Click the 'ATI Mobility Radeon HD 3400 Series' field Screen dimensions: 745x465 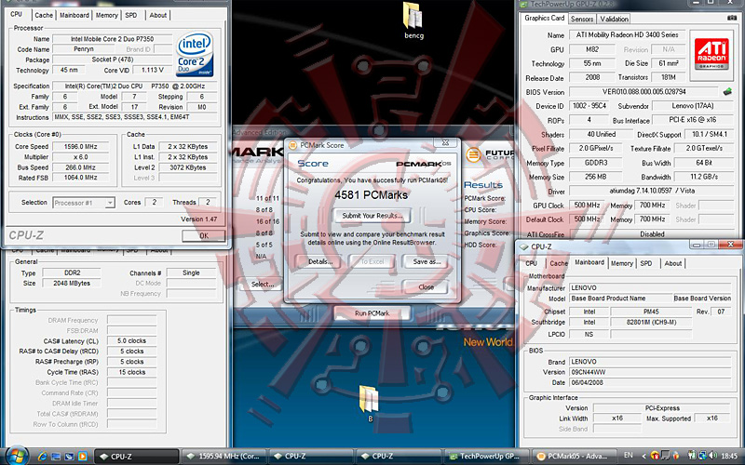[627, 34]
